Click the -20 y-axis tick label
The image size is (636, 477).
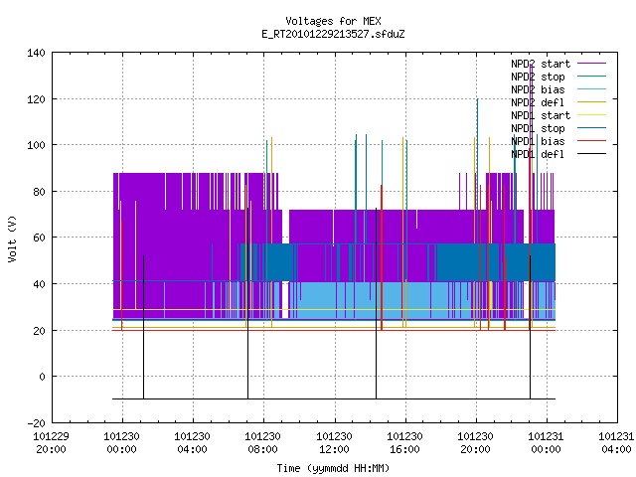tap(36, 423)
